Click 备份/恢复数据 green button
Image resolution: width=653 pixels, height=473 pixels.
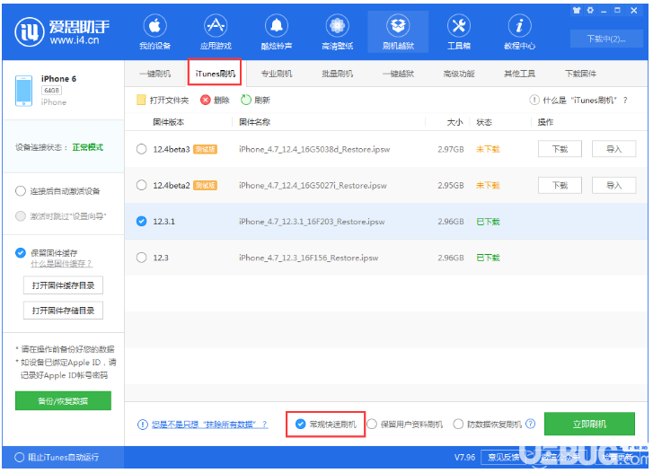click(63, 400)
